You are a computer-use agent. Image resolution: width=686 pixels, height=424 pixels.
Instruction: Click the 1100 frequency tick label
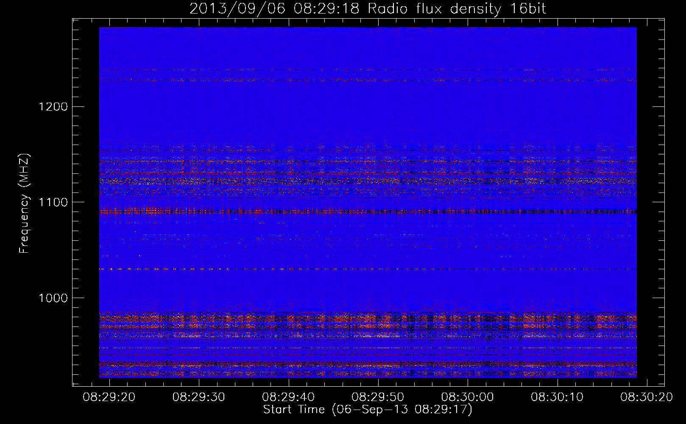click(53, 202)
